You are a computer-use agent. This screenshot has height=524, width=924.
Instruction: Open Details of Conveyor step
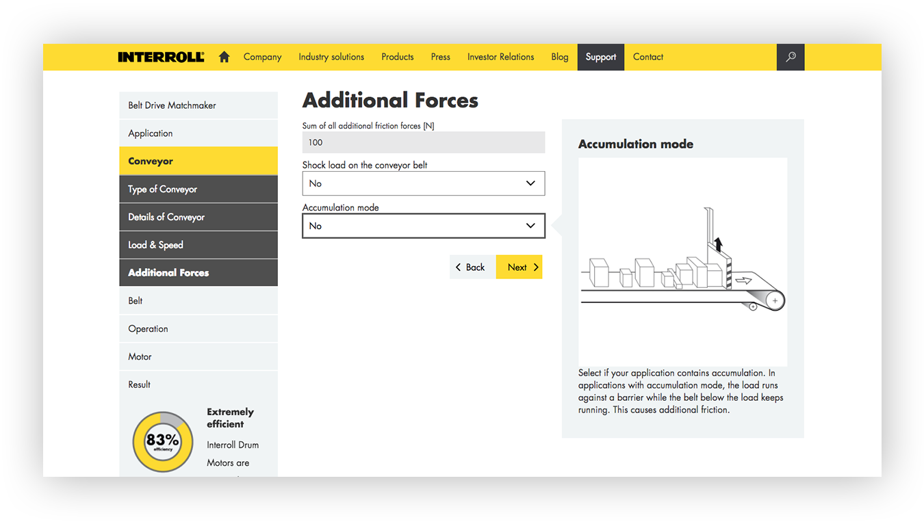(198, 217)
